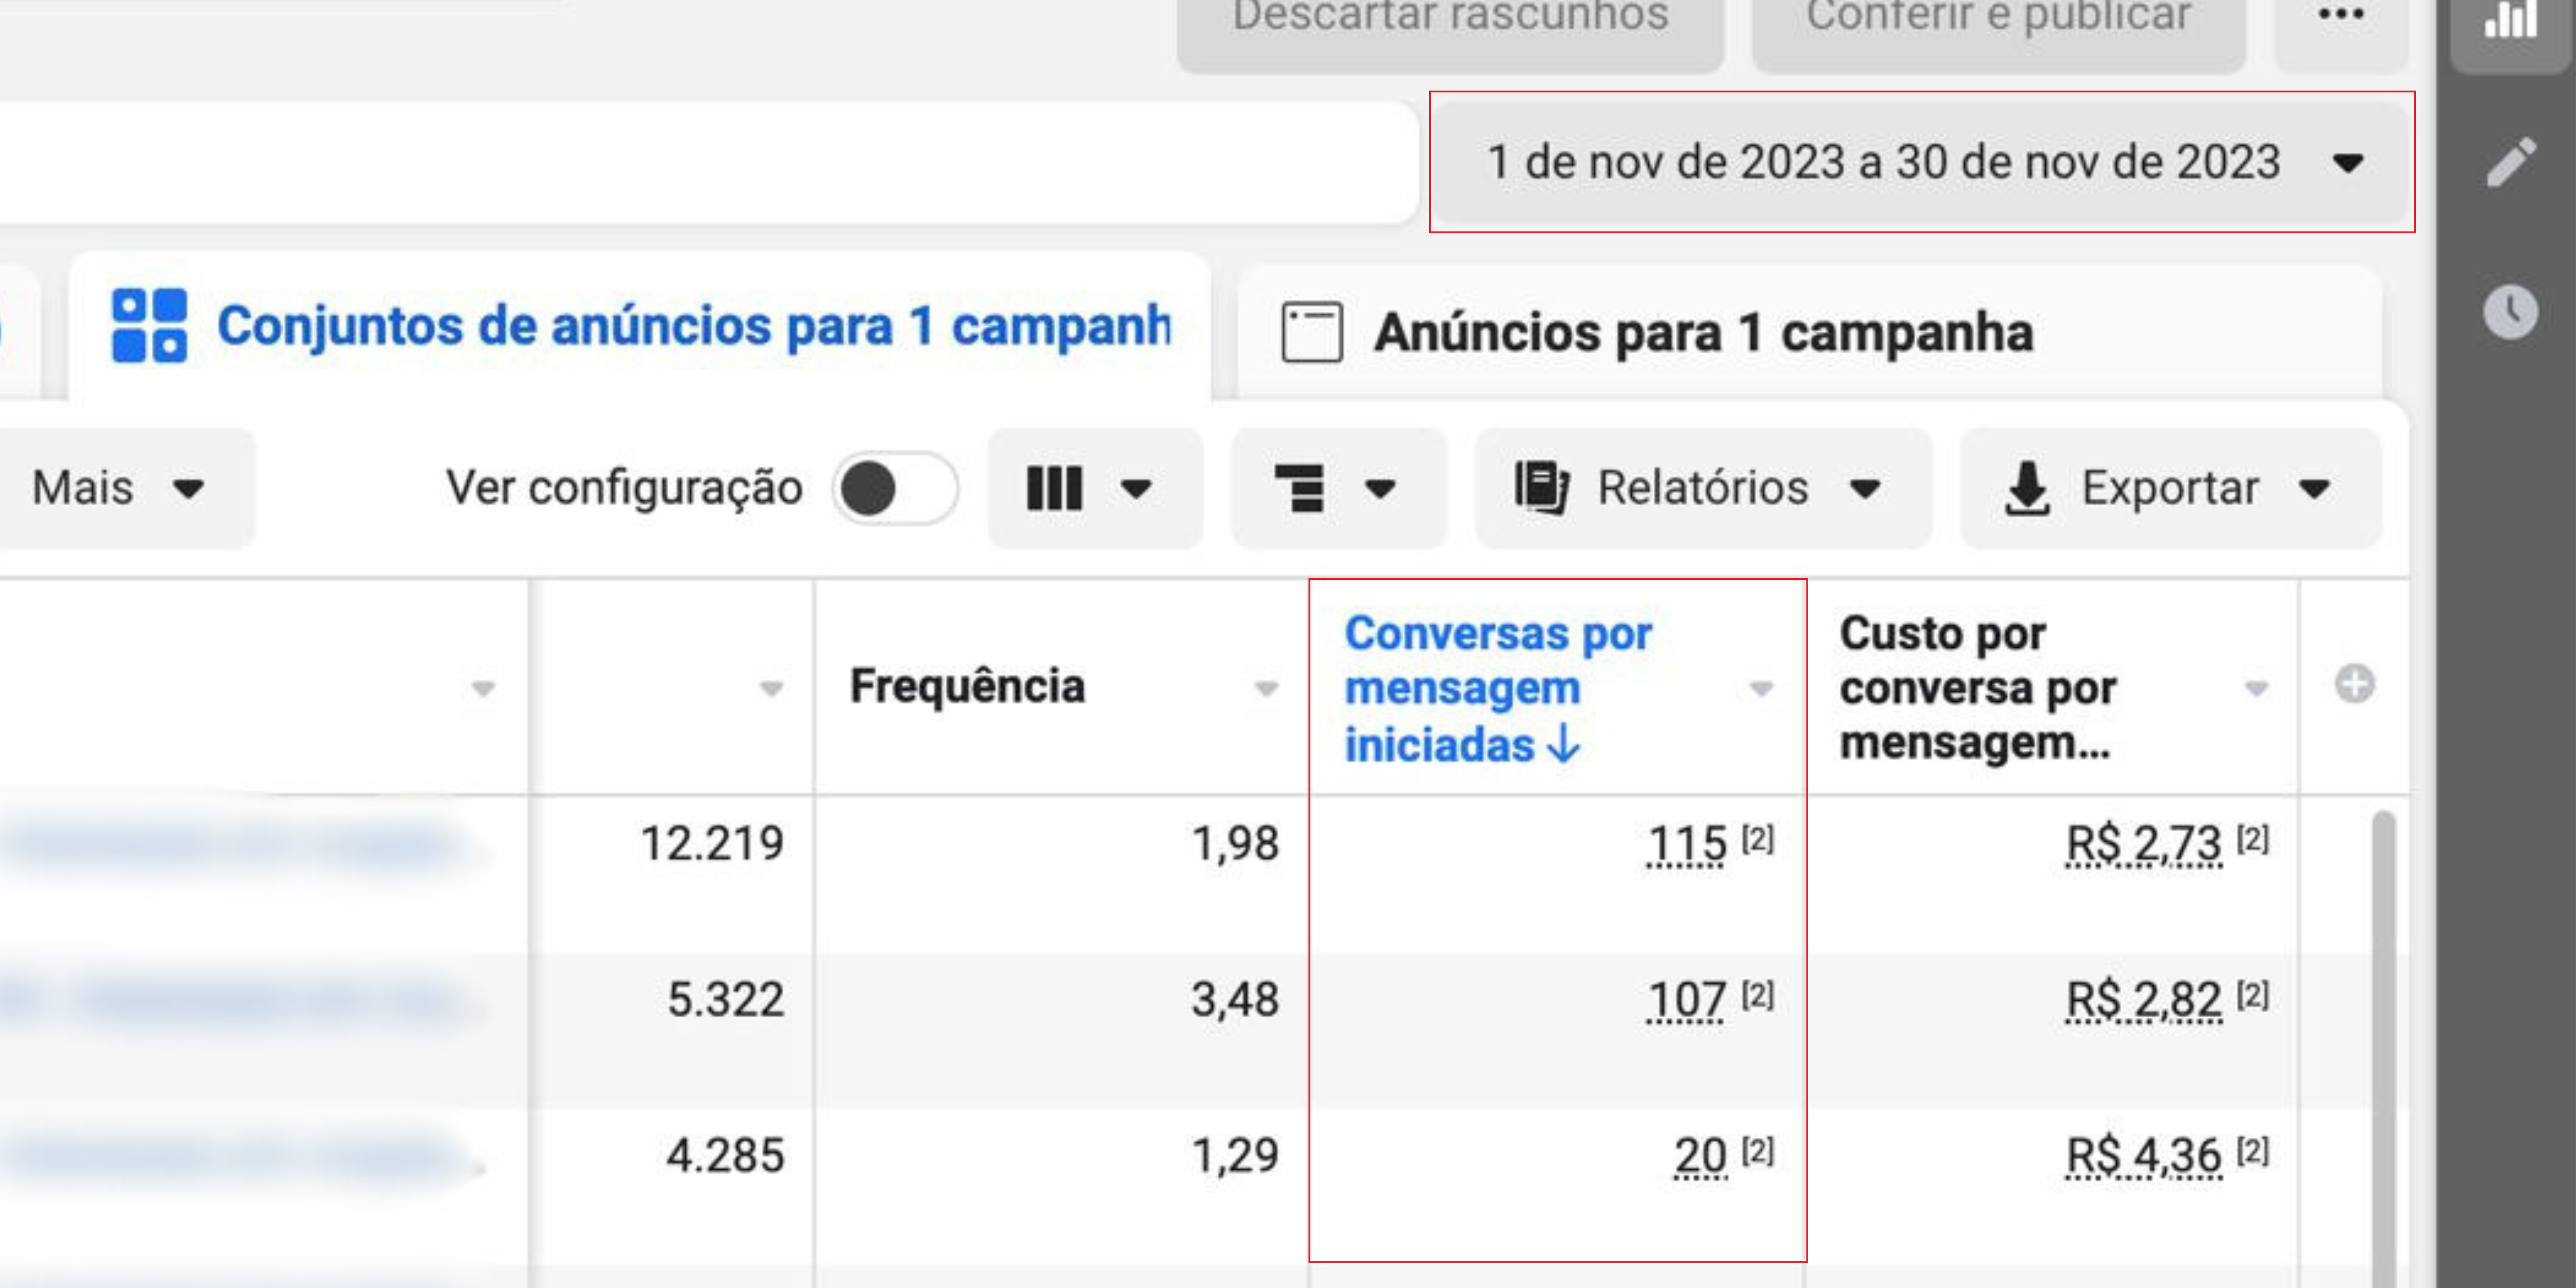Click the search filter input field

tap(708, 162)
